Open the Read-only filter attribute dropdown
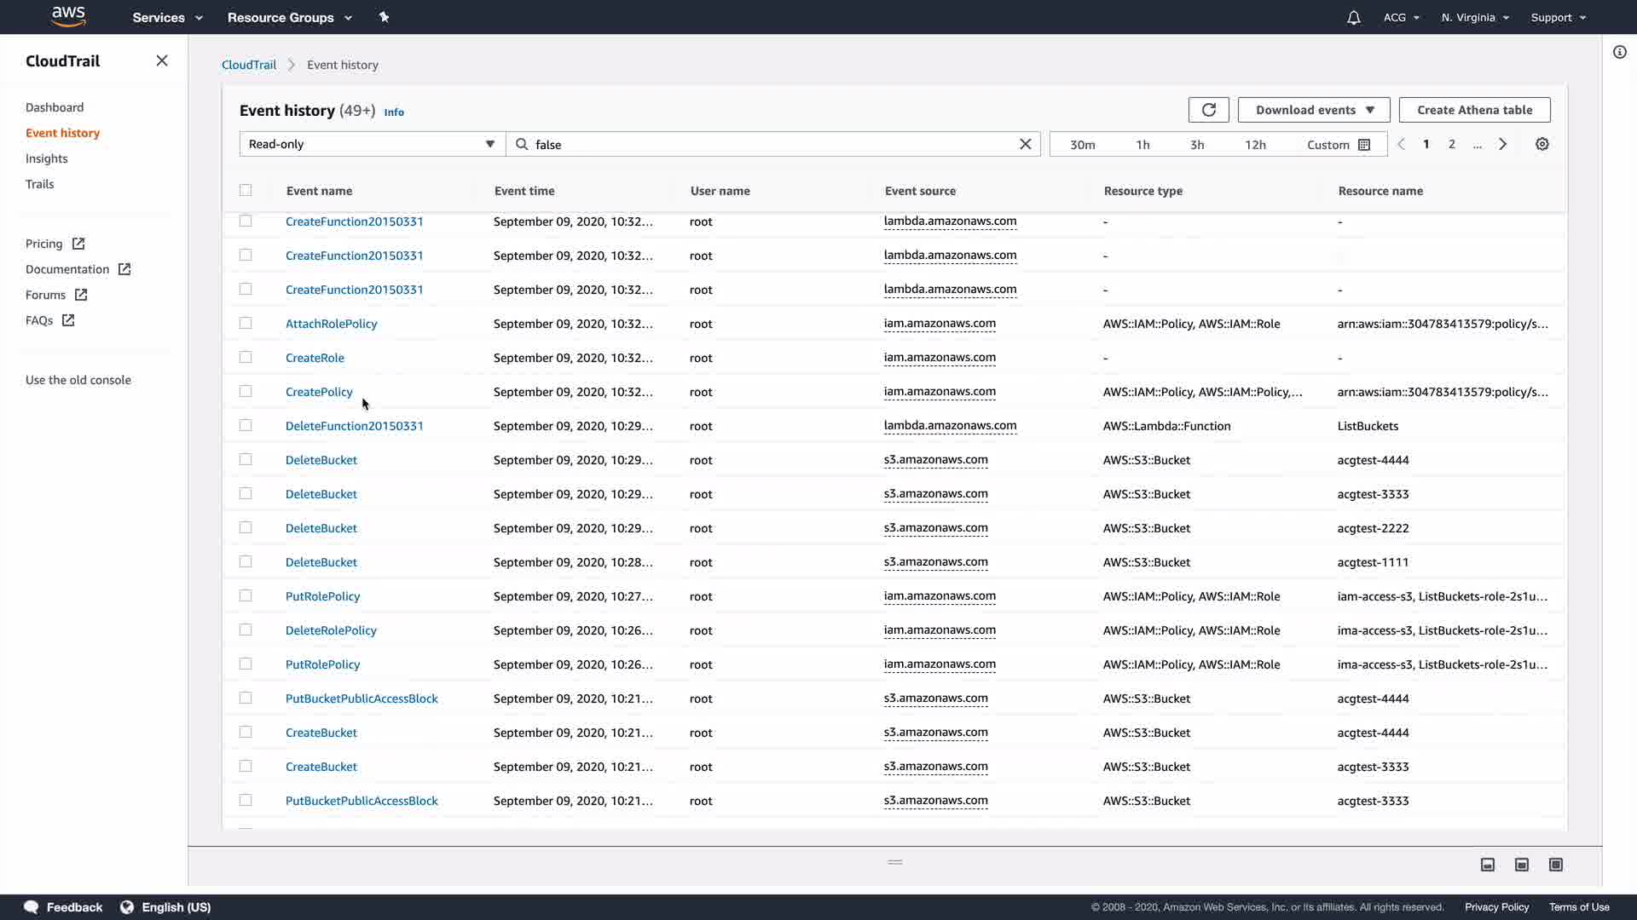Viewport: 1637px width, 920px height. [x=372, y=145]
